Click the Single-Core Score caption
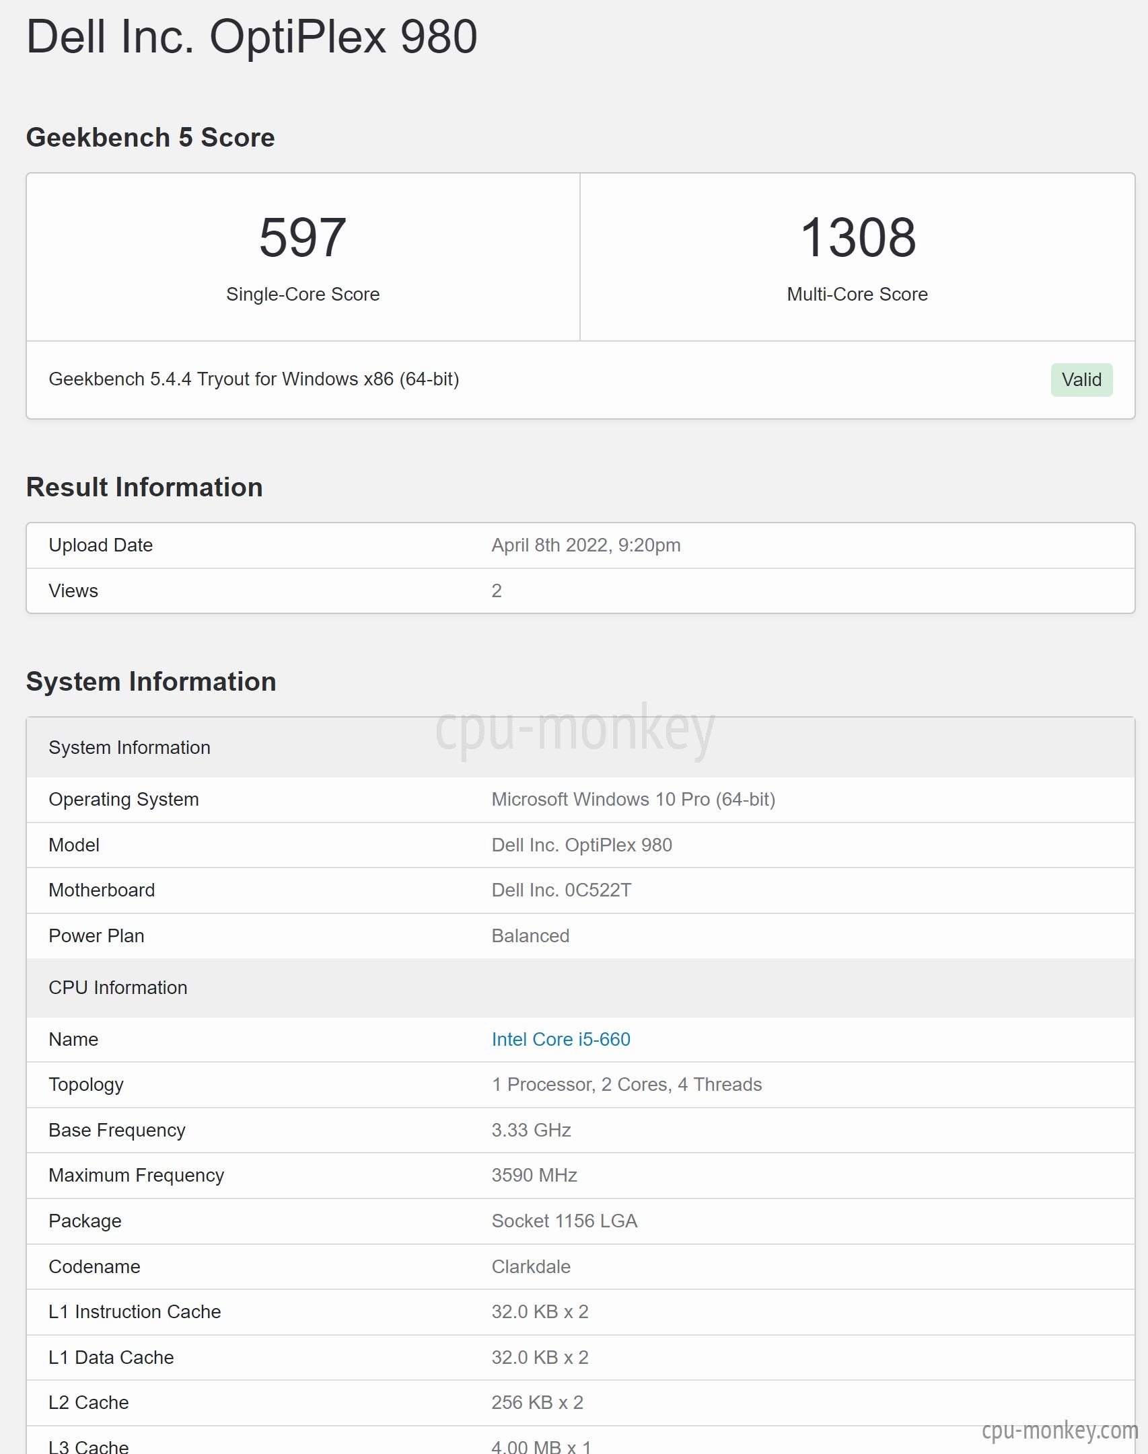Screen dimensions: 1148x1454 (x=303, y=294)
